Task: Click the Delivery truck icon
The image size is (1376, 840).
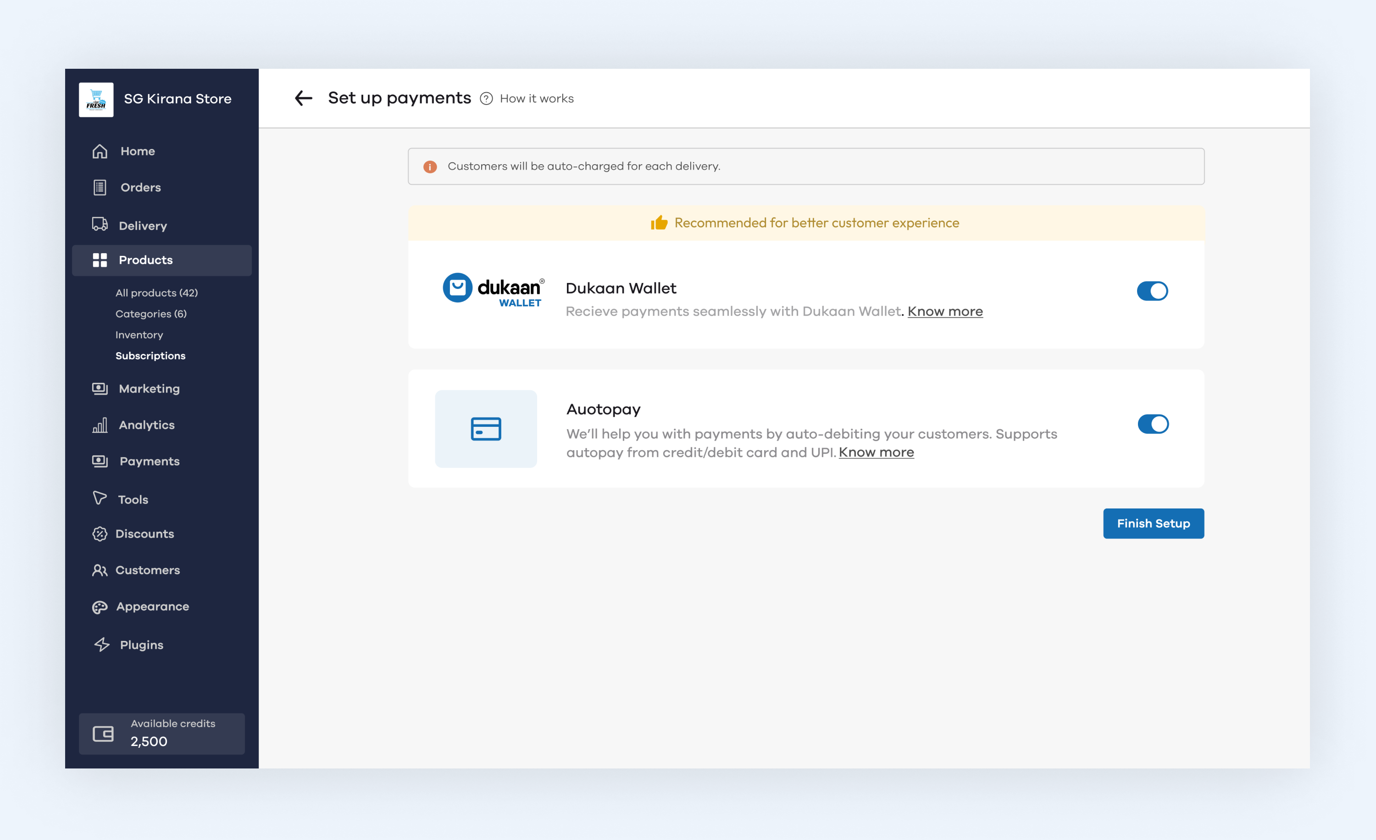Action: point(100,224)
